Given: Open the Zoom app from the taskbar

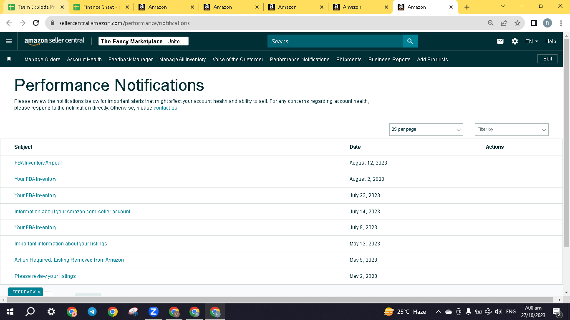Looking at the screenshot, I should click(153, 312).
